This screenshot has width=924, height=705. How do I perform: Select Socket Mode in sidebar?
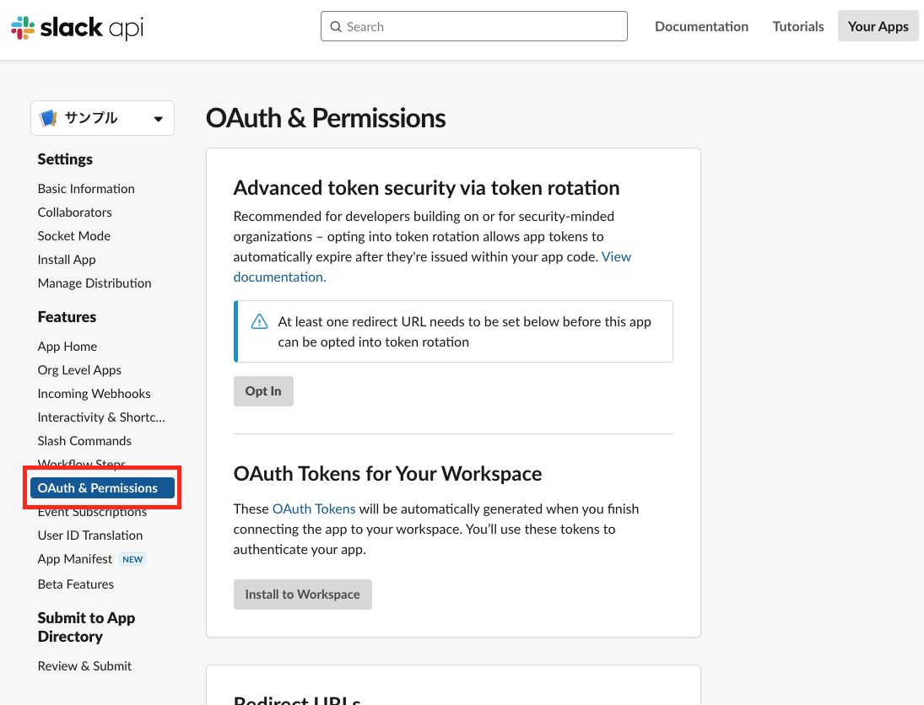click(x=74, y=235)
